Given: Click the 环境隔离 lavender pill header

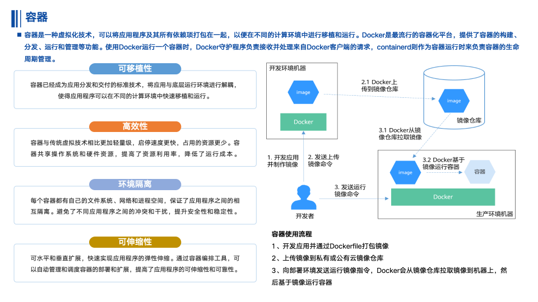Looking at the screenshot, I should click(135, 184).
